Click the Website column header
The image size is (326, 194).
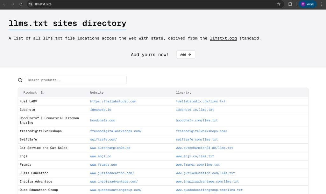tap(97, 92)
